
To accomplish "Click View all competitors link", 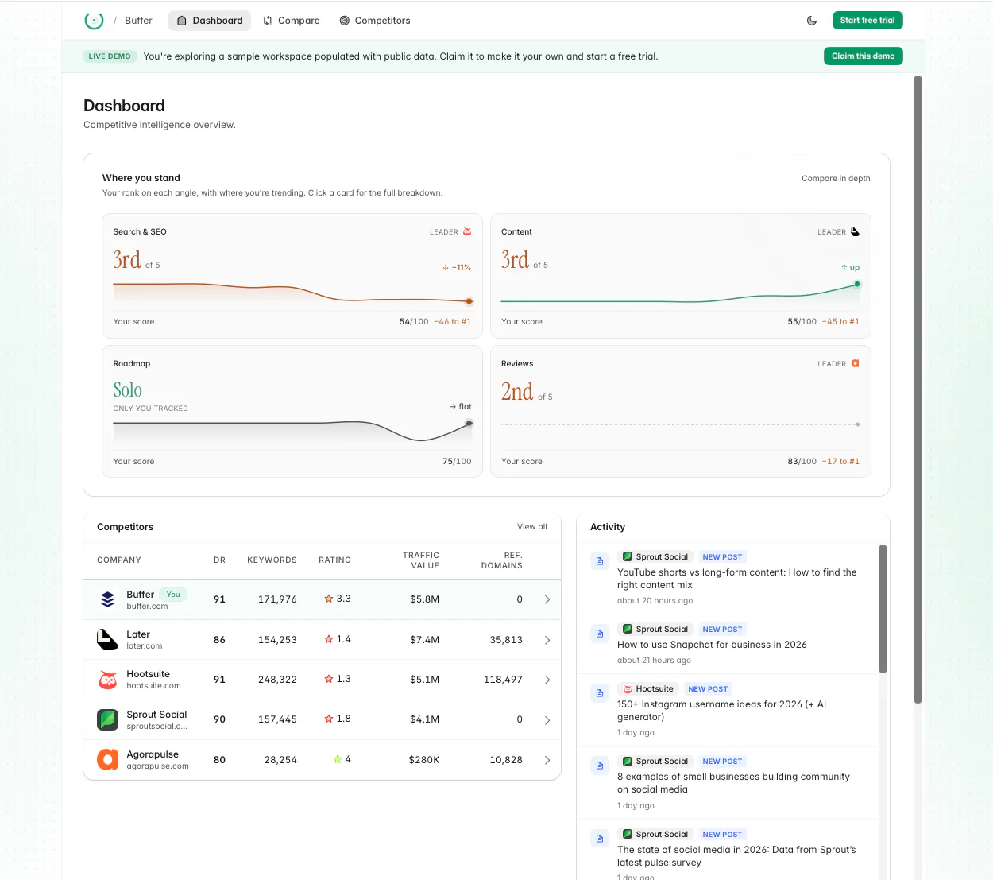I will 531,527.
